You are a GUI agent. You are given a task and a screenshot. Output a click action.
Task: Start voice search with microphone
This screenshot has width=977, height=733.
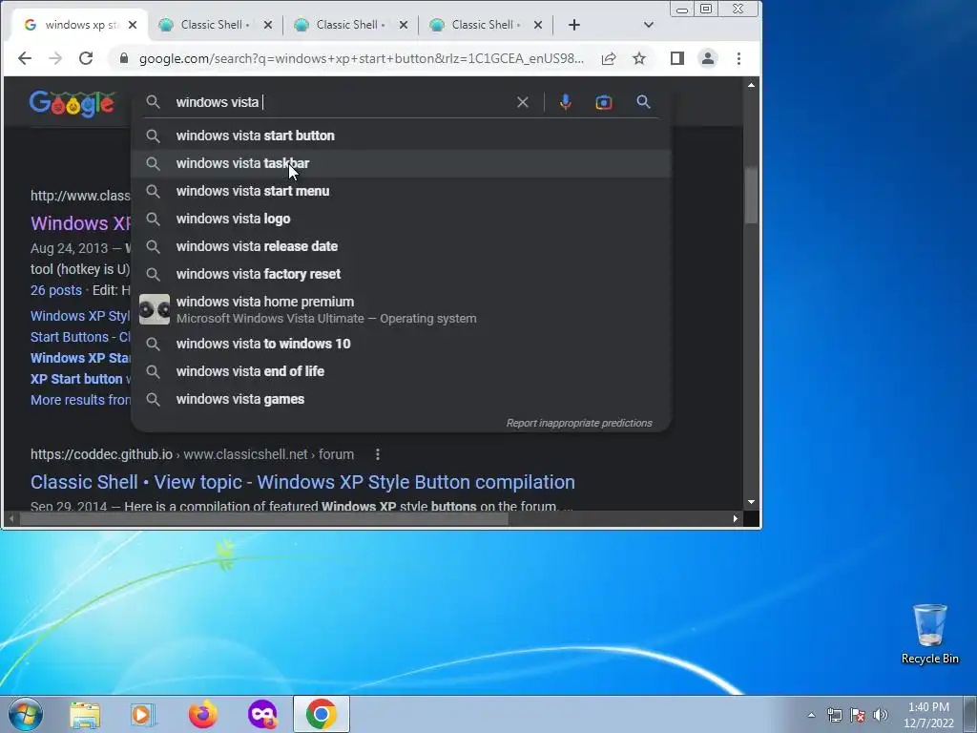click(x=565, y=102)
